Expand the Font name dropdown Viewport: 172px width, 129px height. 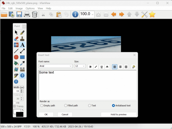click(x=71, y=66)
